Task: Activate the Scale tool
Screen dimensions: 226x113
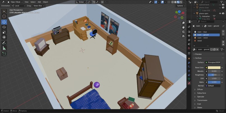Action: click(x=4, y=32)
